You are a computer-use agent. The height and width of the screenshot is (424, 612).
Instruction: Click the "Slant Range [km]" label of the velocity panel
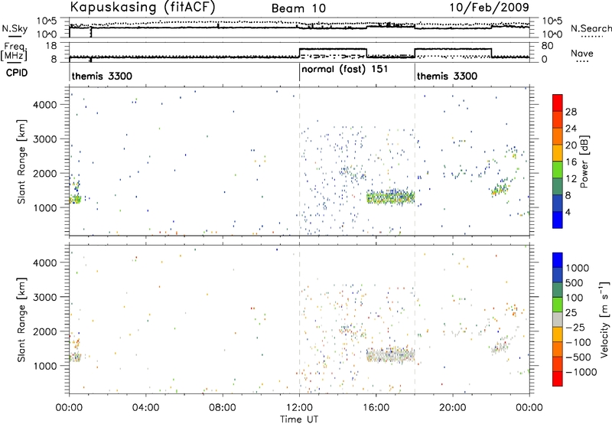pyautogui.click(x=21, y=319)
